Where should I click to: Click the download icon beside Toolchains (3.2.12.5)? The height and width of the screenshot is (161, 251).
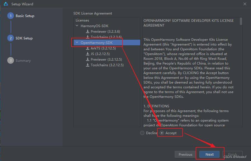[x=88, y=65]
